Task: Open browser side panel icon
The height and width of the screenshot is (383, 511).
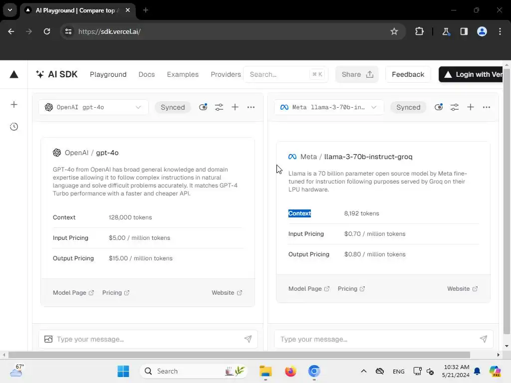Action: pos(464,31)
